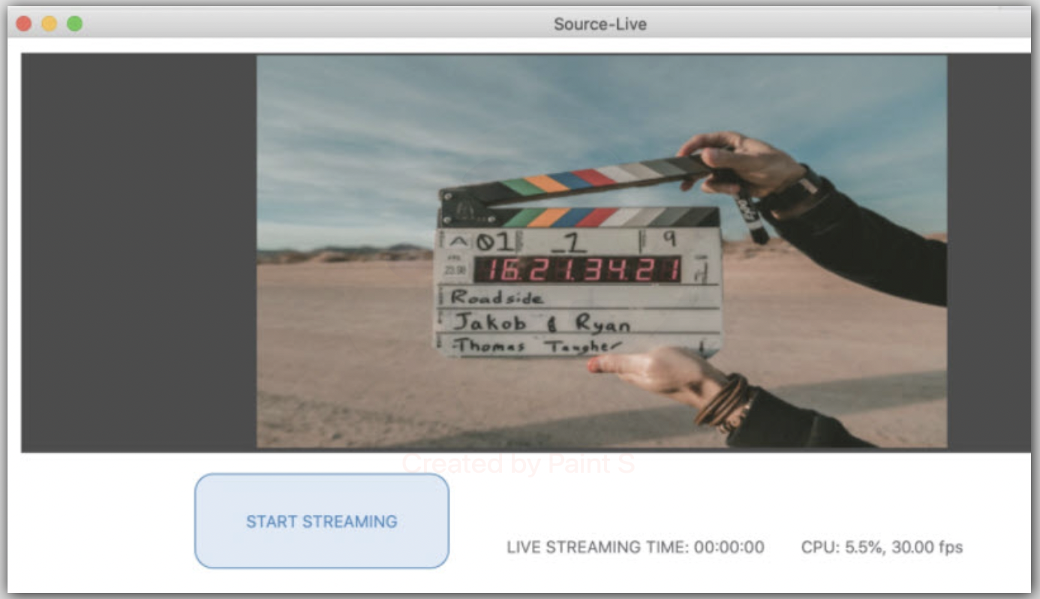Image resolution: width=1040 pixels, height=599 pixels.
Task: Click the Source-Live window title
Action: [600, 24]
